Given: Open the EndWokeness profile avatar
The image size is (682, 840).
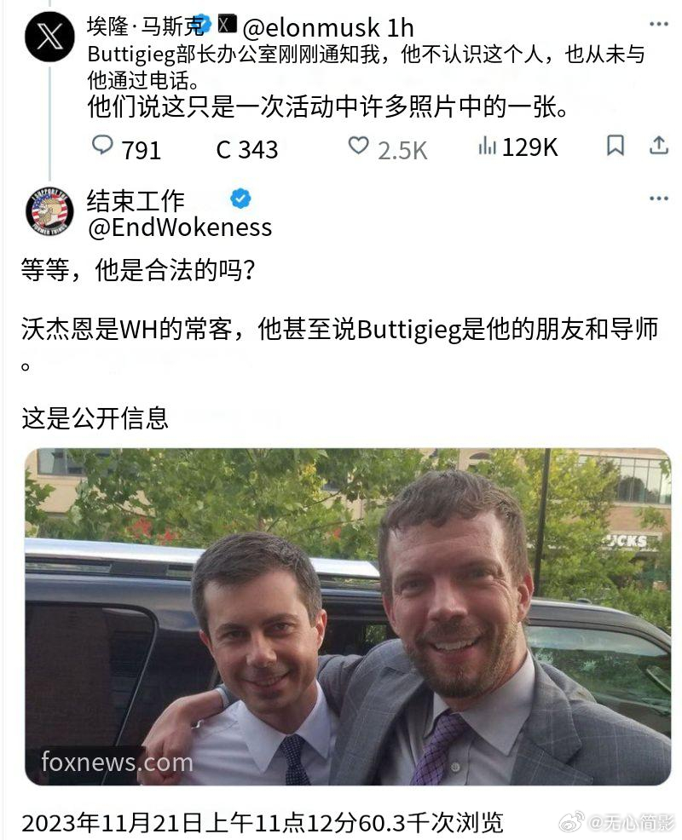Looking at the screenshot, I should [49, 211].
